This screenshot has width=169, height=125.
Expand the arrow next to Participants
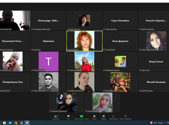[x=62, y=116]
